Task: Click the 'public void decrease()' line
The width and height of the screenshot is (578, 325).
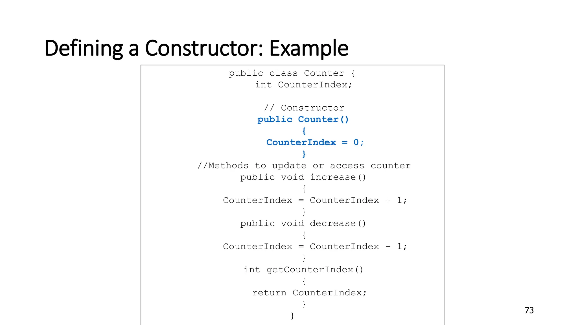Action: (303, 223)
